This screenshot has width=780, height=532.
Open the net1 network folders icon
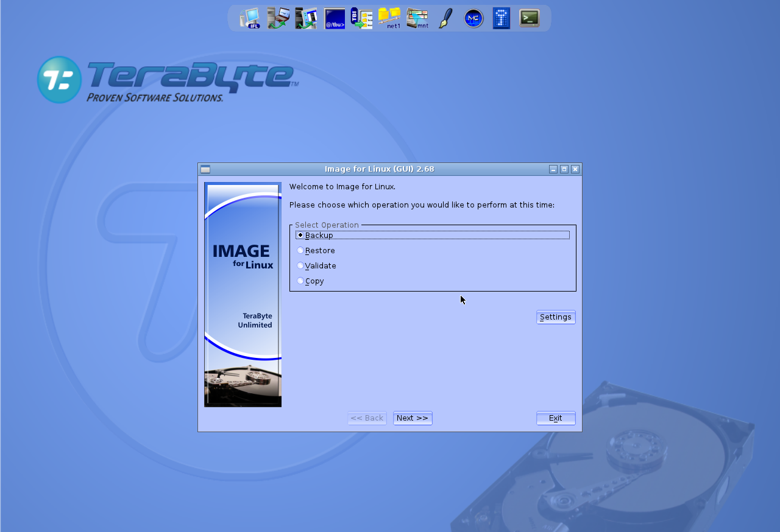[390, 18]
